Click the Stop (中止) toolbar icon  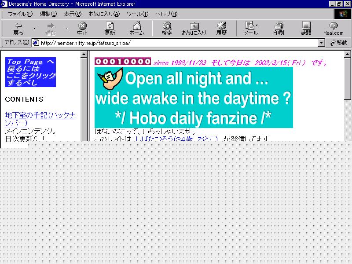82,28
